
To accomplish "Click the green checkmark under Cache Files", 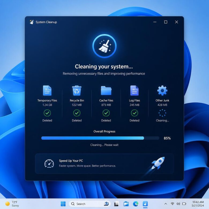I will click(x=106, y=113).
